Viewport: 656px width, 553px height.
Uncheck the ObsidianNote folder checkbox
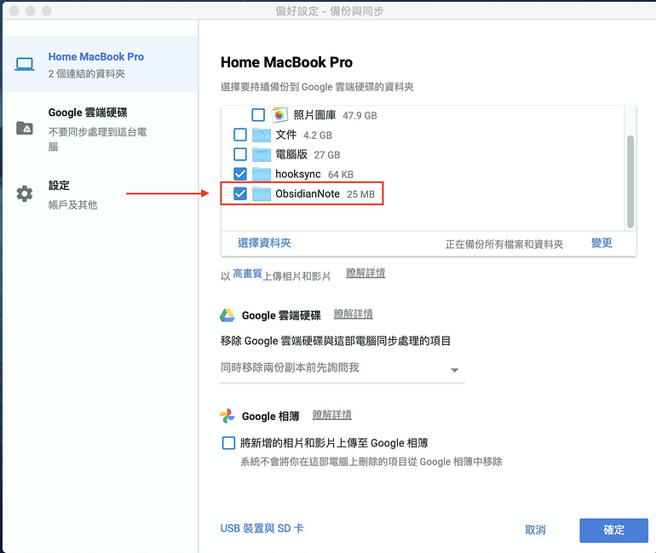click(x=240, y=193)
